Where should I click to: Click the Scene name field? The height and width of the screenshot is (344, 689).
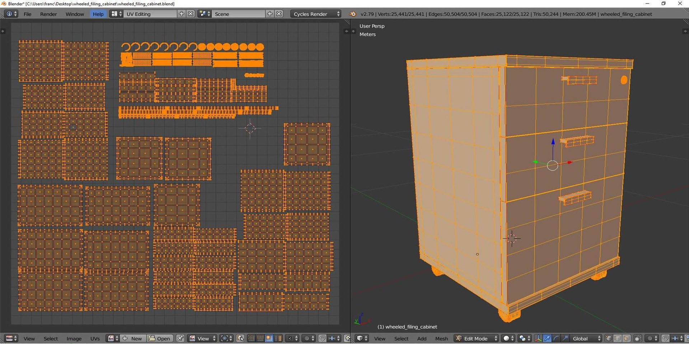coord(239,14)
